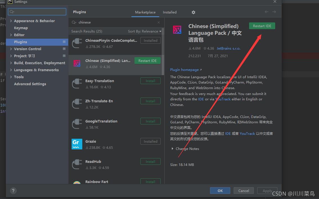Expand Languages & Frameworks node
This screenshot has width=319, height=199.
pos(11,70)
